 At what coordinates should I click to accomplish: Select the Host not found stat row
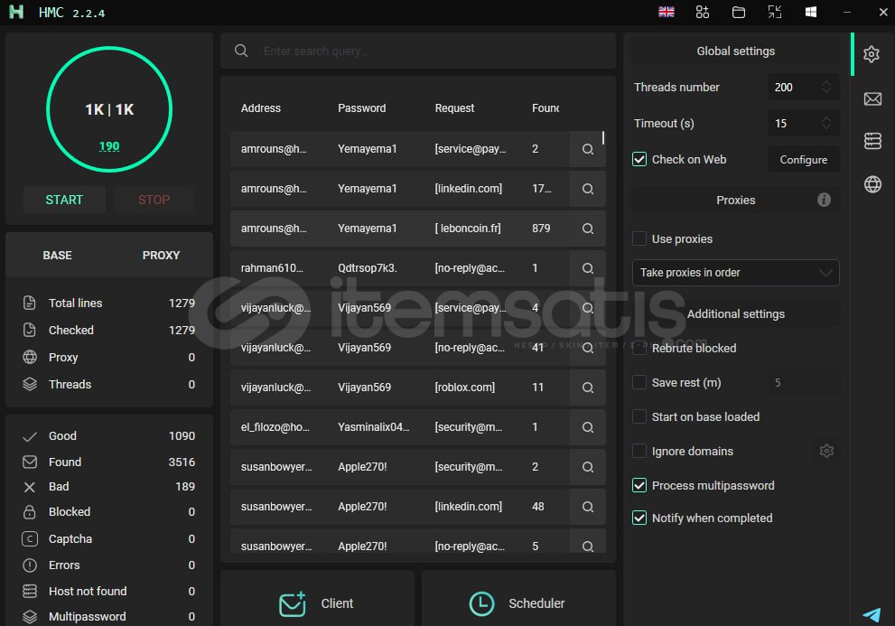point(108,591)
